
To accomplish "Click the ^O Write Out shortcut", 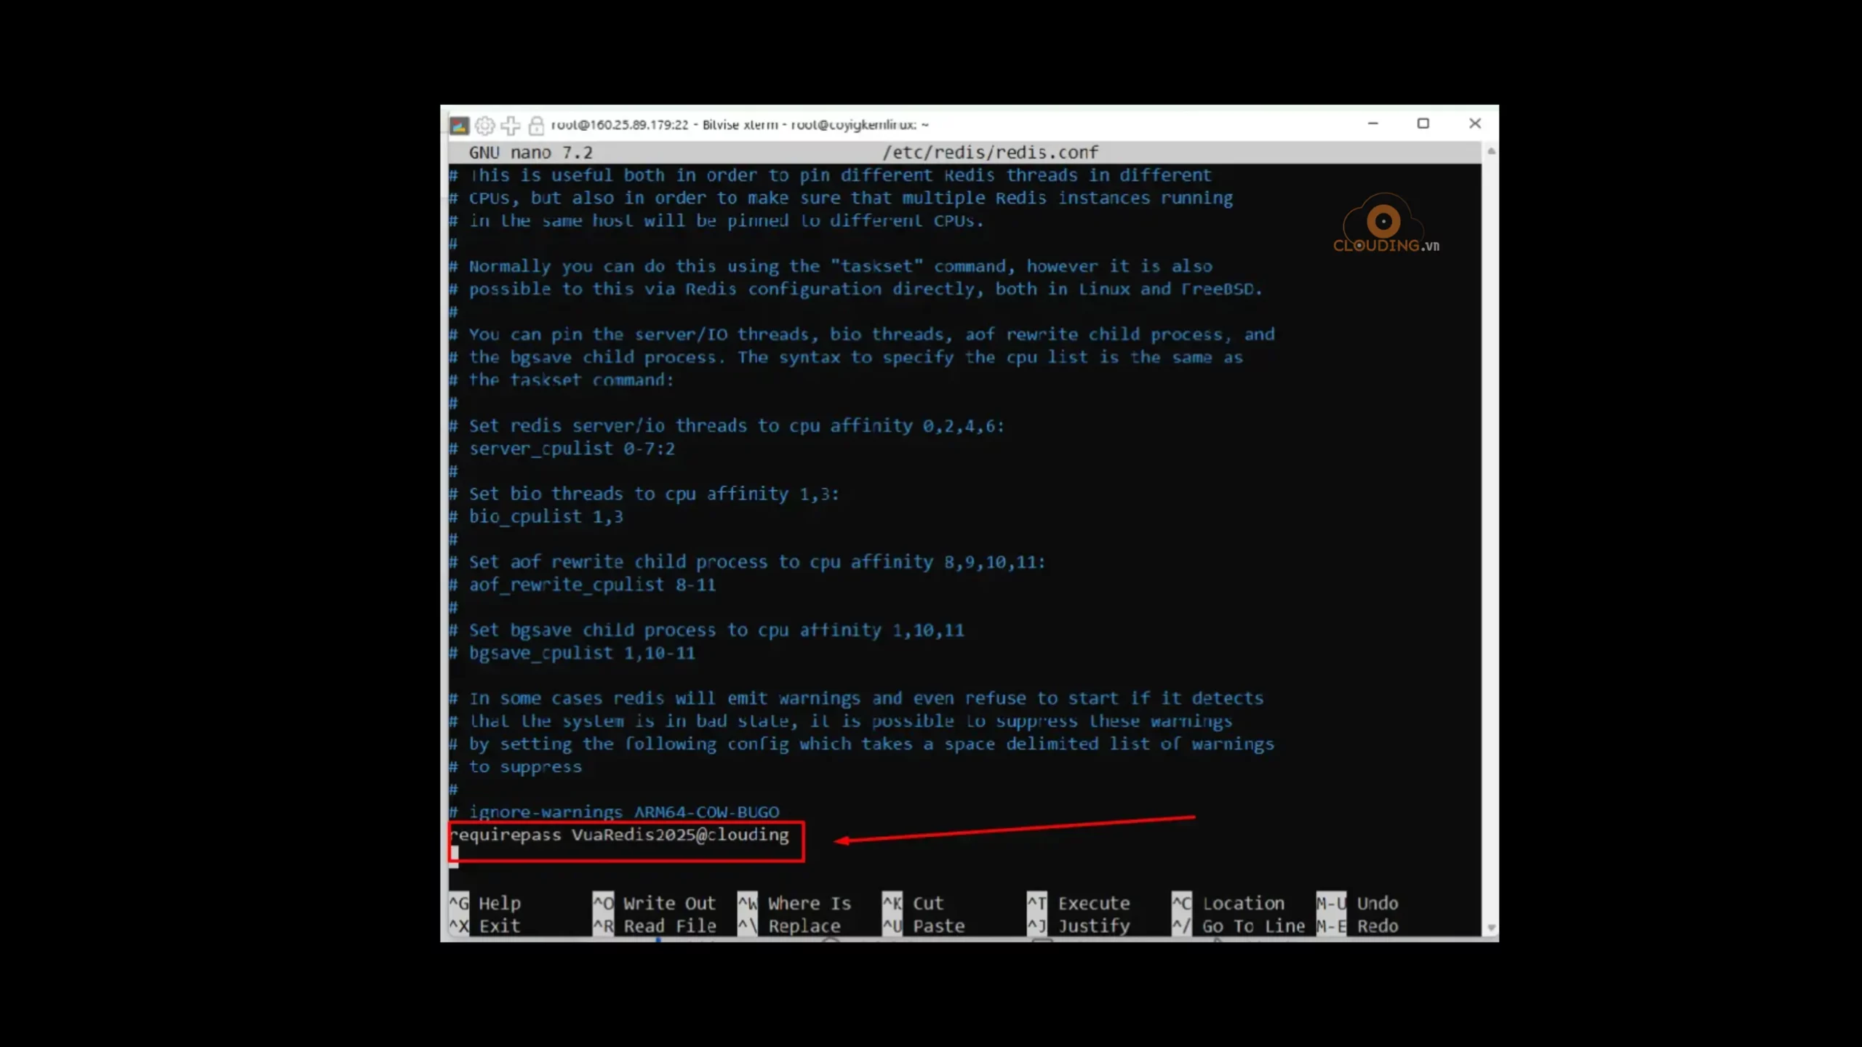I will coord(655,903).
